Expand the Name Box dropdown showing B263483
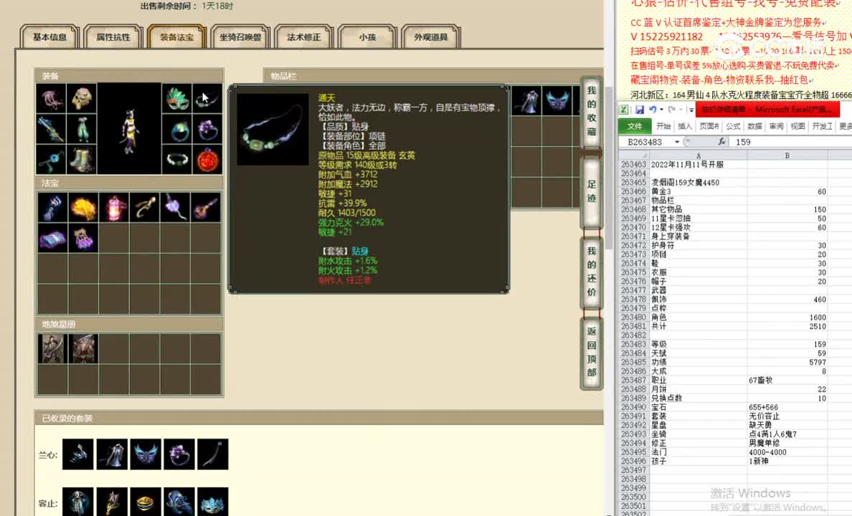The image size is (852, 516). [x=677, y=143]
